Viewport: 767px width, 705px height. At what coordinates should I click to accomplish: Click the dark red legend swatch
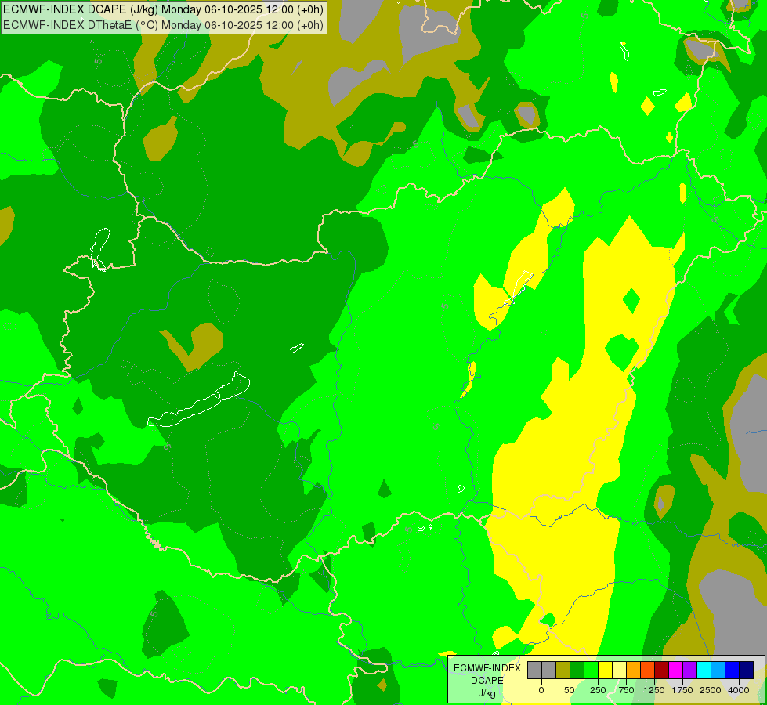click(x=662, y=670)
